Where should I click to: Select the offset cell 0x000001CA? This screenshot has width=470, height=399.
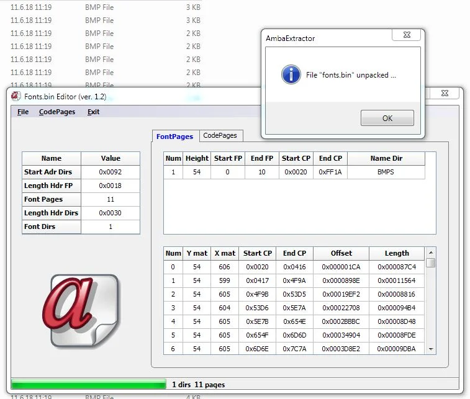(341, 267)
